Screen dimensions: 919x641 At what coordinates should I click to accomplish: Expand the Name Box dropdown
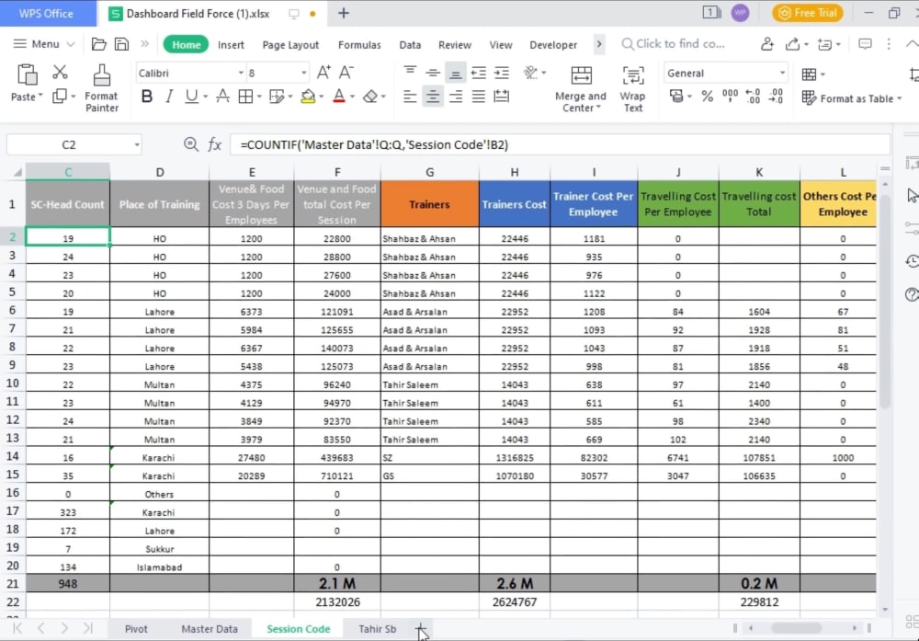click(137, 145)
